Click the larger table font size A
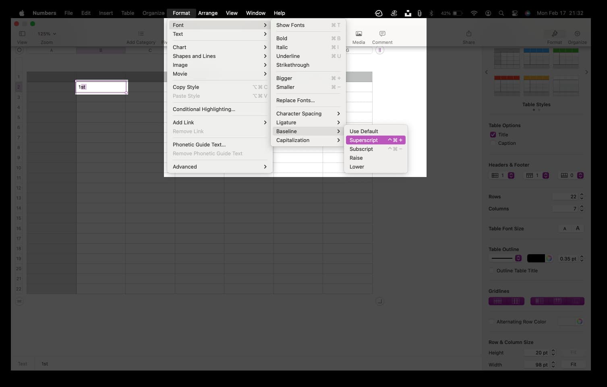This screenshot has width=607, height=387. (578, 228)
